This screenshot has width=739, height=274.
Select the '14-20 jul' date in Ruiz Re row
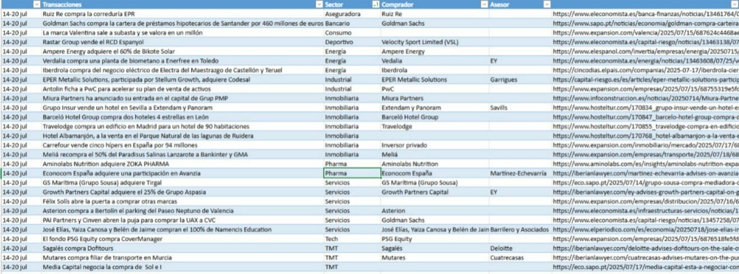click(21, 13)
